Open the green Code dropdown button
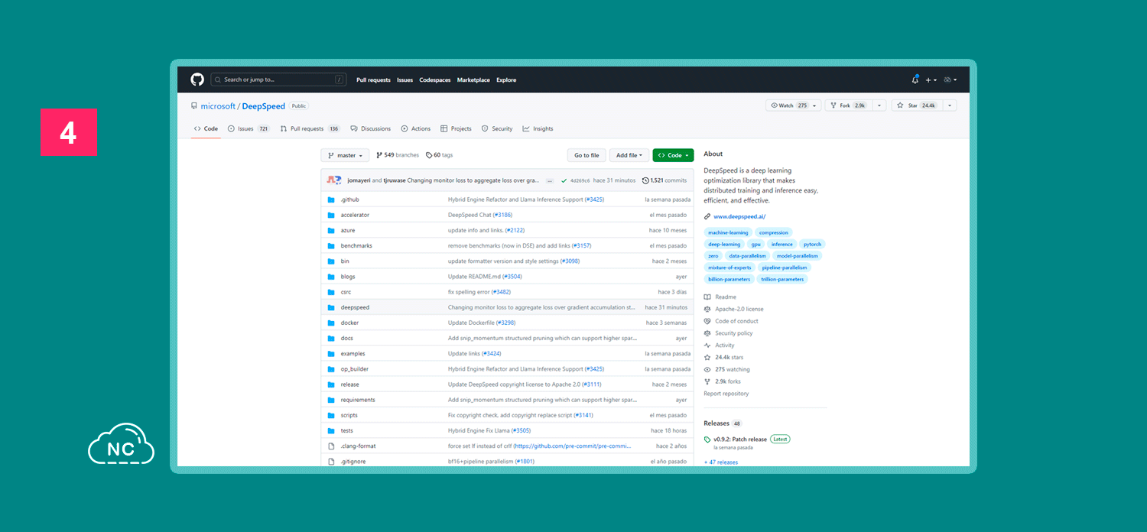Screen dimensions: 1147x532 click(x=673, y=155)
